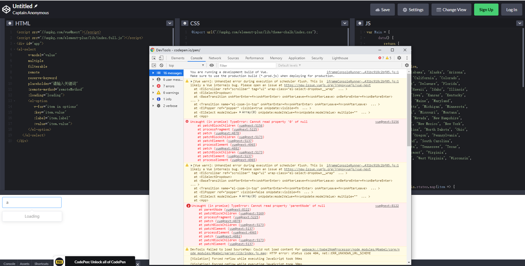
Task: Dismiss the Unlock all of CodePen banner
Action: coord(138,264)
